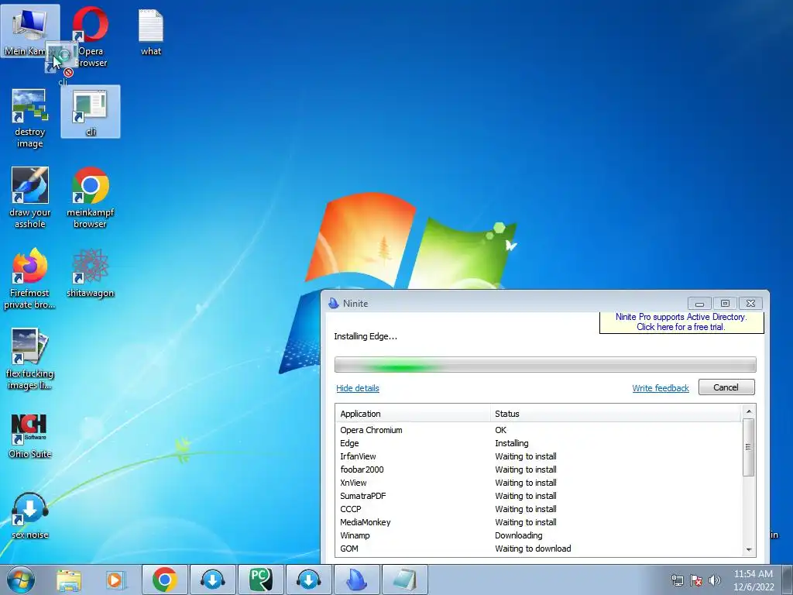Select the 'destroy image' desktop shortcut

(30, 118)
